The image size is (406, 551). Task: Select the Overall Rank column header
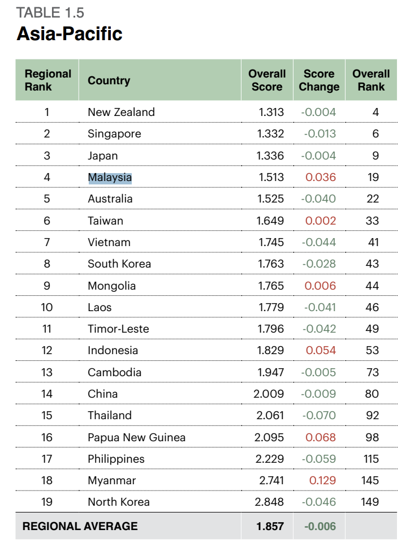click(371, 80)
